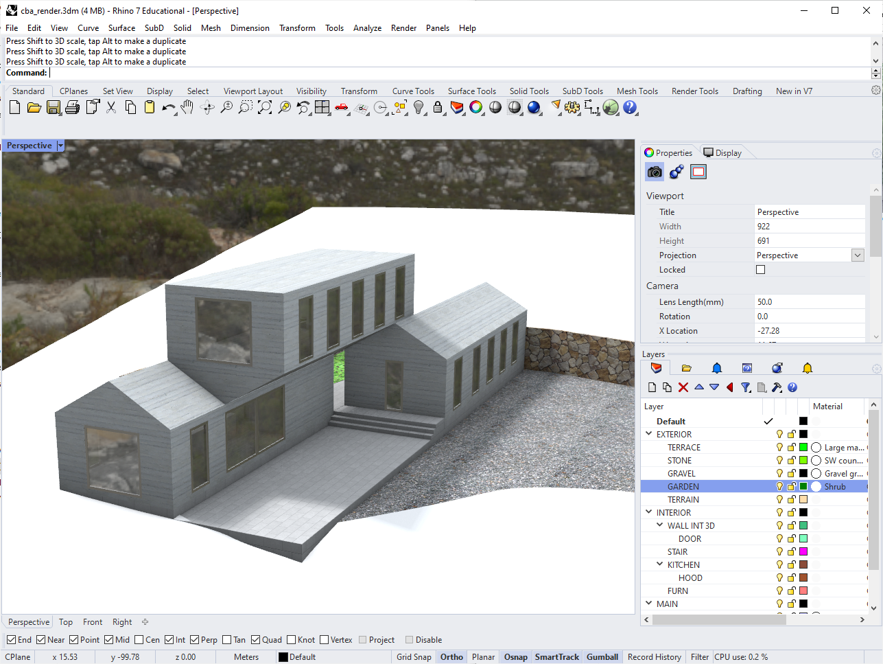Viewport: 883px width, 664px height.
Task: Collapse the KITCHEN layer group
Action: tap(660, 564)
